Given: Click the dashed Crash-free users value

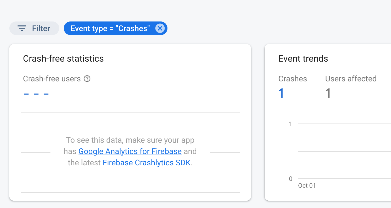Looking at the screenshot, I should 36,94.
